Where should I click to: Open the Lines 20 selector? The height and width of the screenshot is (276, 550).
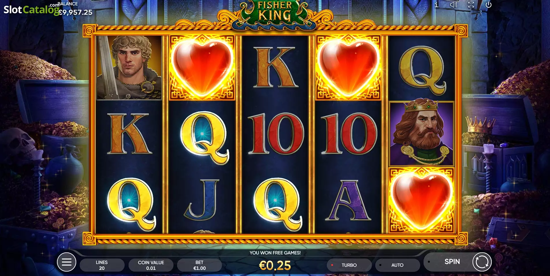click(102, 265)
